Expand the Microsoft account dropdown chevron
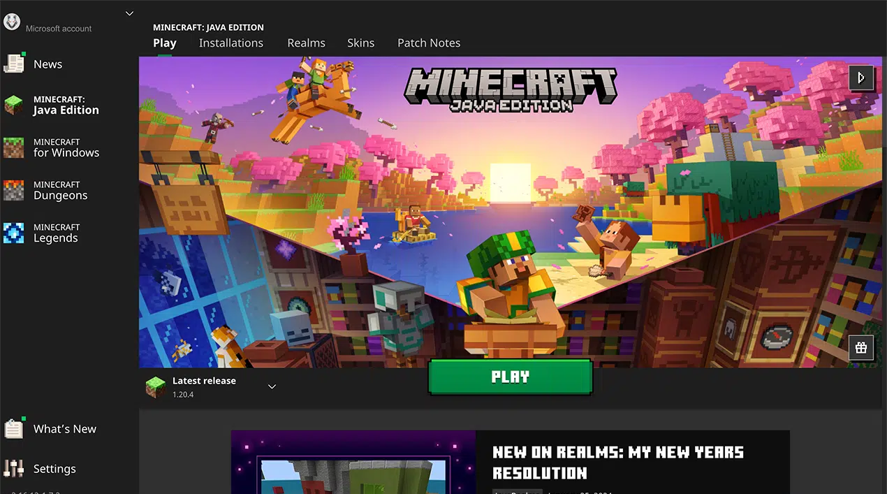Viewport: 887px width, 494px height. coord(129,13)
